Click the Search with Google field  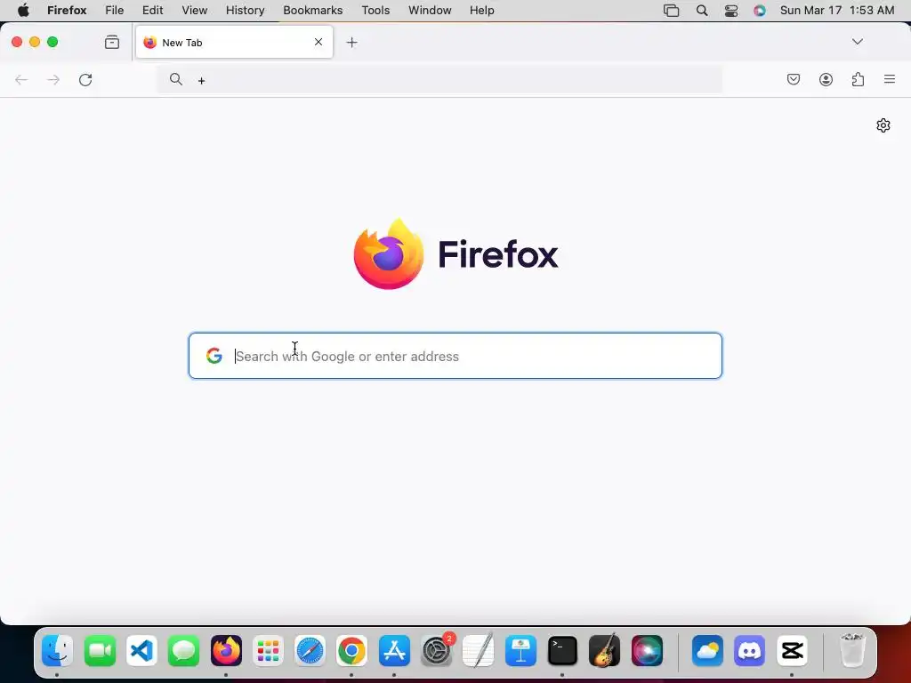455,356
